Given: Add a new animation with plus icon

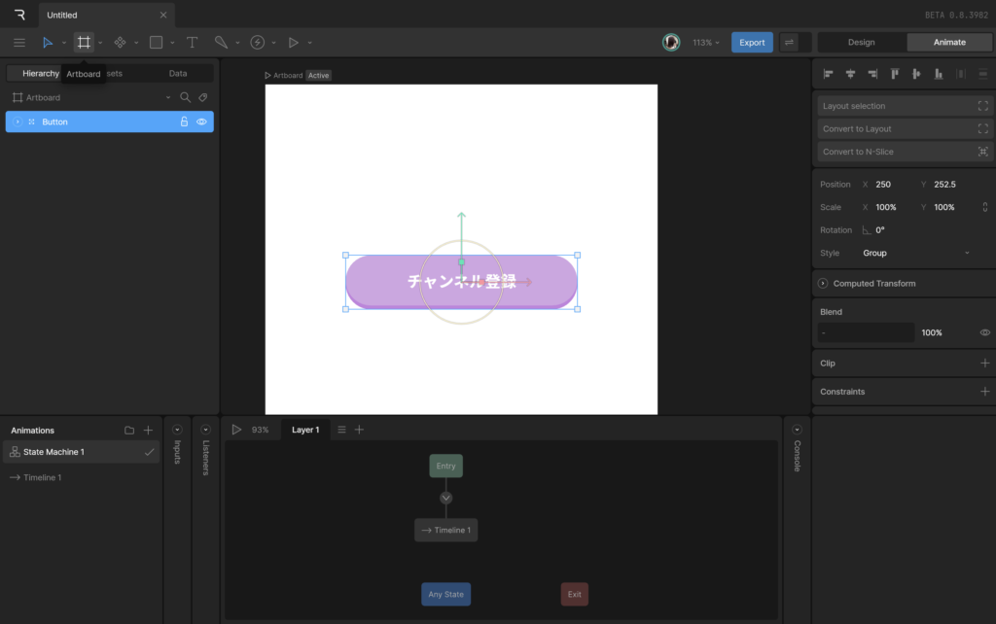Looking at the screenshot, I should [x=149, y=431].
